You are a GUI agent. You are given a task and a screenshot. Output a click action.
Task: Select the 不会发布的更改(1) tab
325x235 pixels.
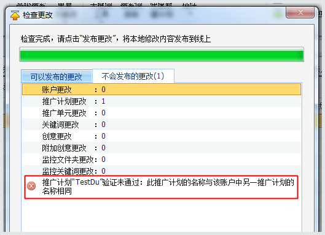[x=133, y=76]
